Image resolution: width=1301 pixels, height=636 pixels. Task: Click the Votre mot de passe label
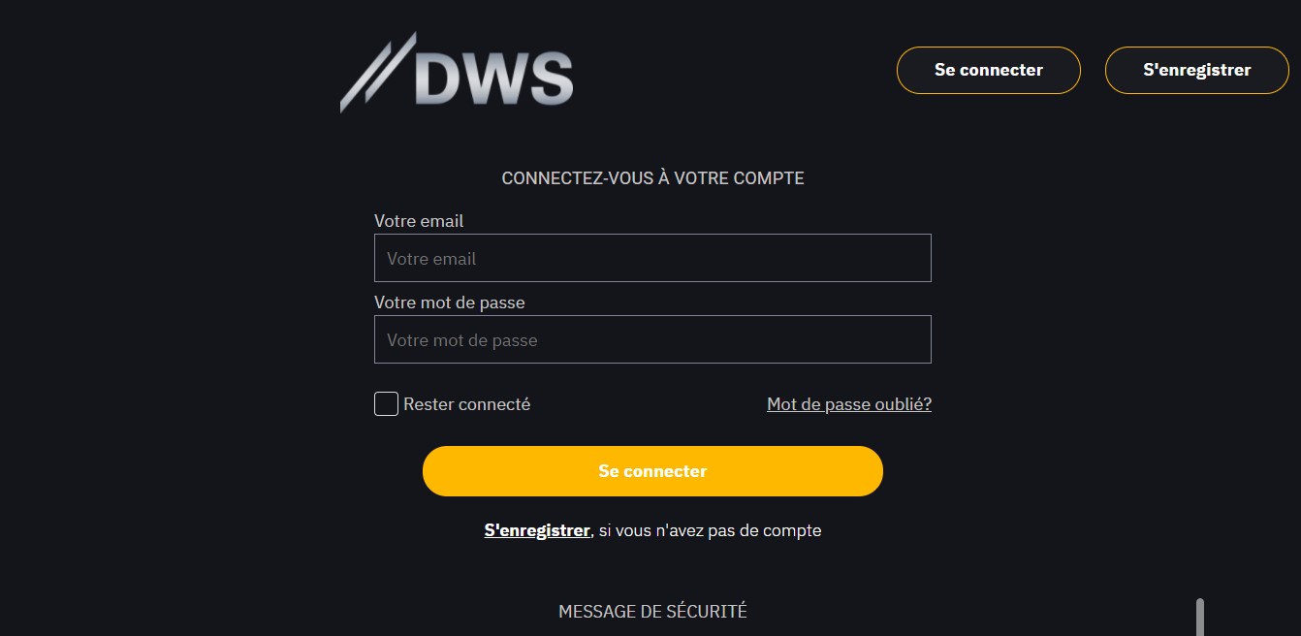pos(449,302)
